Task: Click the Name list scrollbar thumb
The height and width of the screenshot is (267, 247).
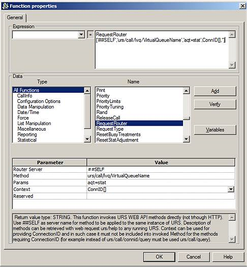Action: [186, 118]
